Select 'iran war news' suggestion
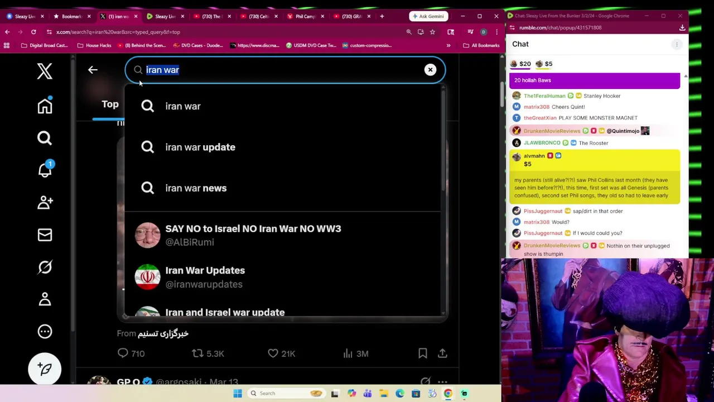The width and height of the screenshot is (714, 402). (282, 188)
